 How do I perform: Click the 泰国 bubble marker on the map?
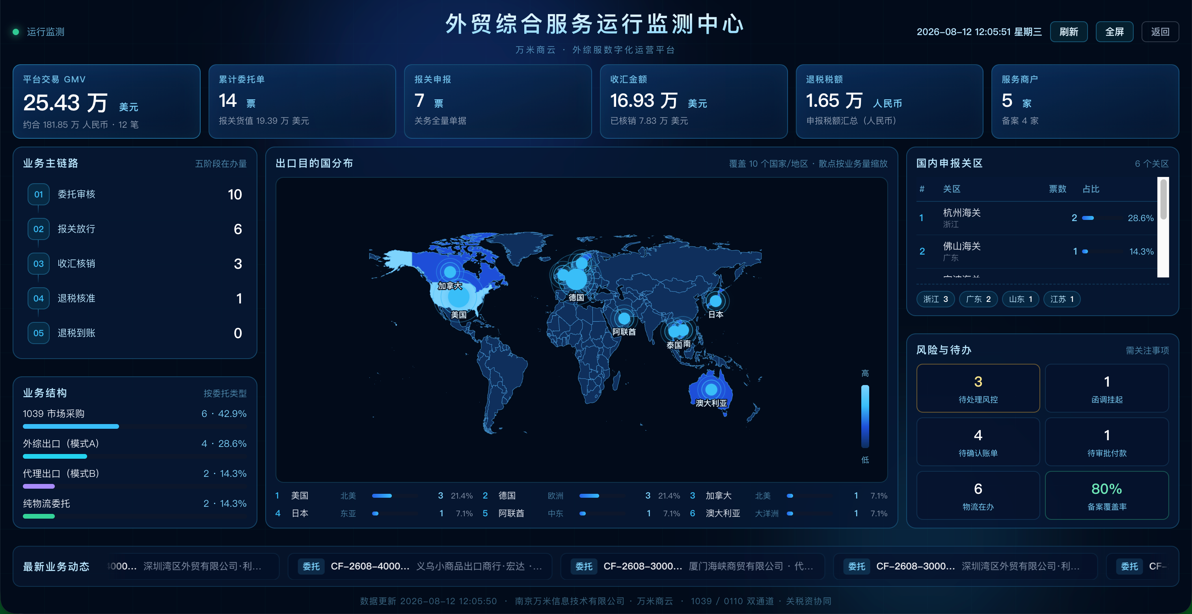[x=674, y=331]
